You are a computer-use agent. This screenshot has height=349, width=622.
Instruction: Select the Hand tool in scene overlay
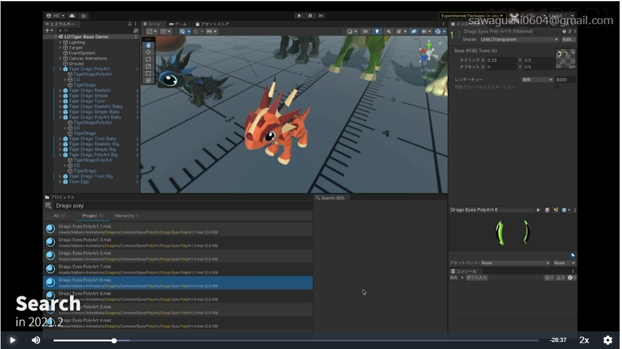[x=149, y=45]
